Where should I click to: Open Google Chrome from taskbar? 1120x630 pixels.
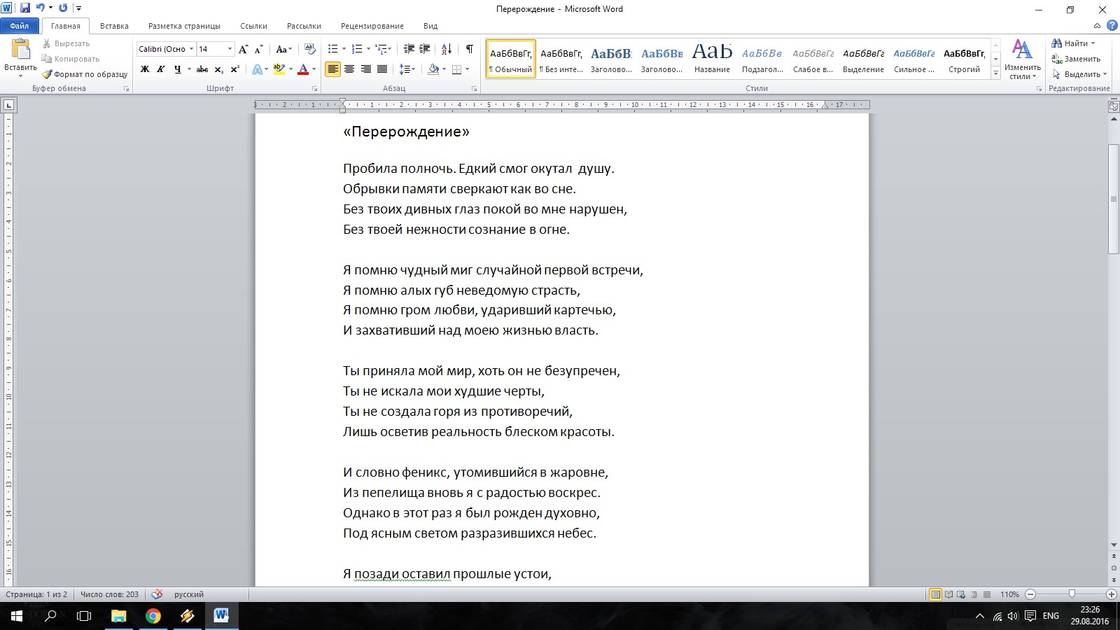click(153, 616)
